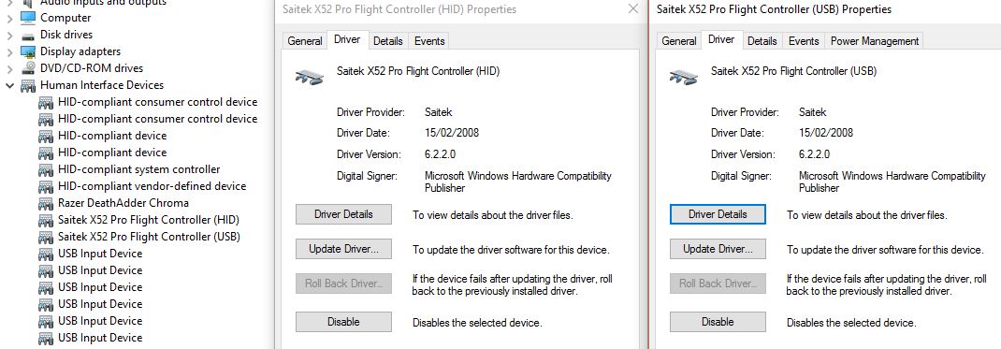Click Update Driver in HID Properties
This screenshot has width=1001, height=349.
tap(343, 249)
